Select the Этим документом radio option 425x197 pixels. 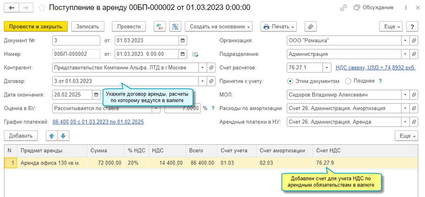[290, 81]
